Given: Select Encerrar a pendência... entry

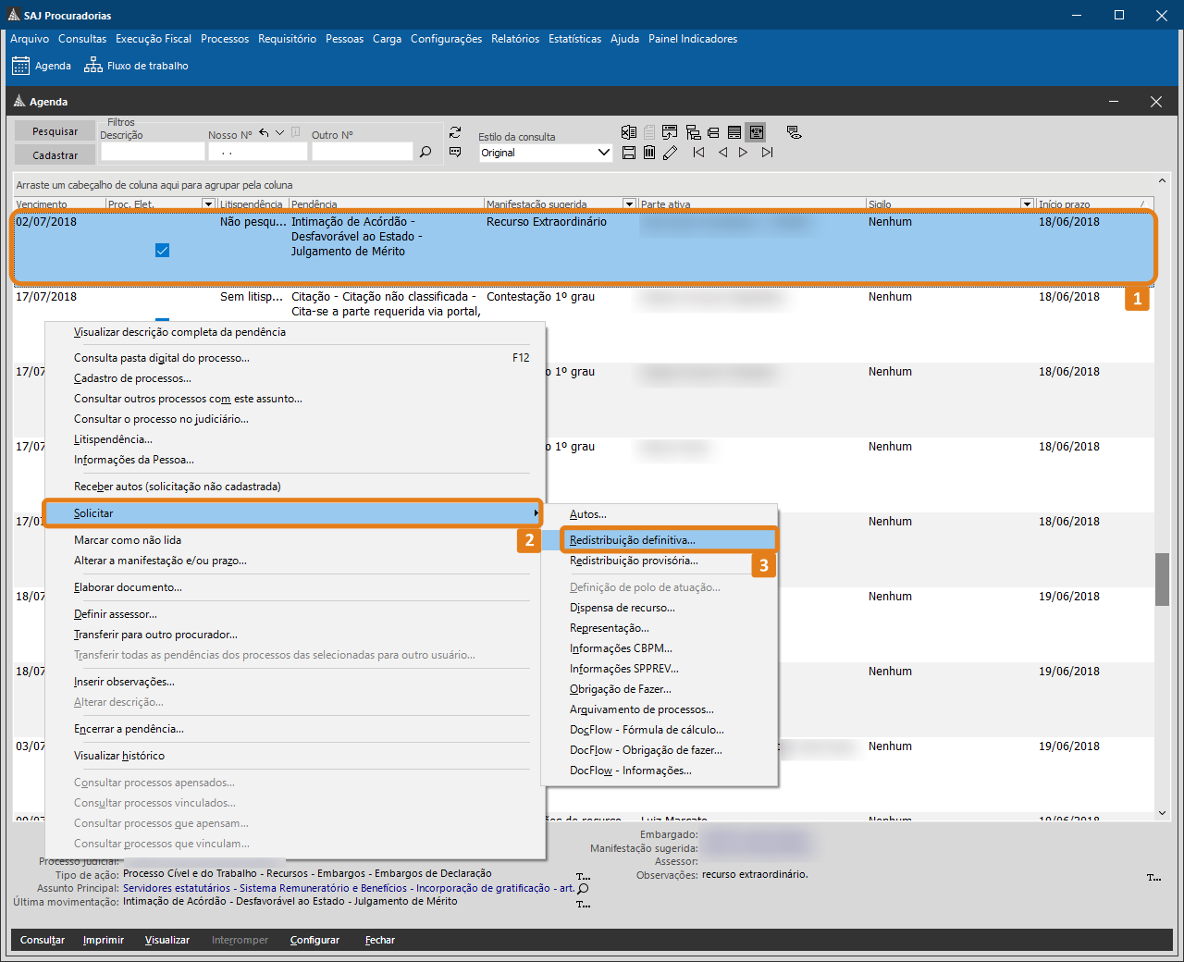Looking at the screenshot, I should point(129,729).
